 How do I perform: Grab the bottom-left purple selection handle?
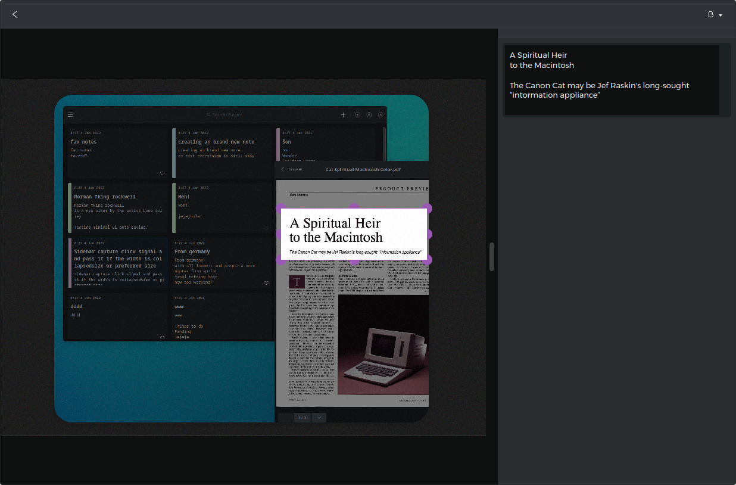[x=281, y=260]
